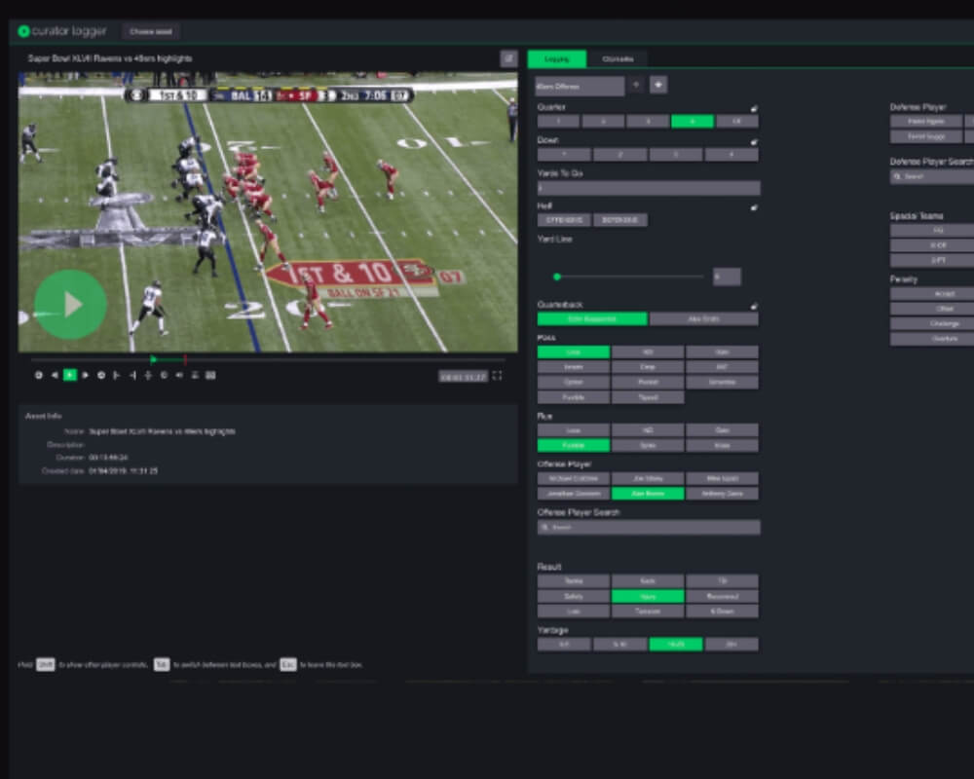Viewport: 974px width, 779px height.
Task: Click the timecode display field
Action: point(464,377)
